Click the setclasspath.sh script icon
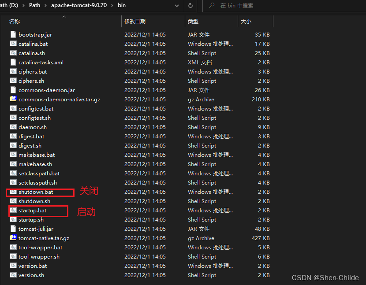This screenshot has width=366, height=285. (13, 182)
